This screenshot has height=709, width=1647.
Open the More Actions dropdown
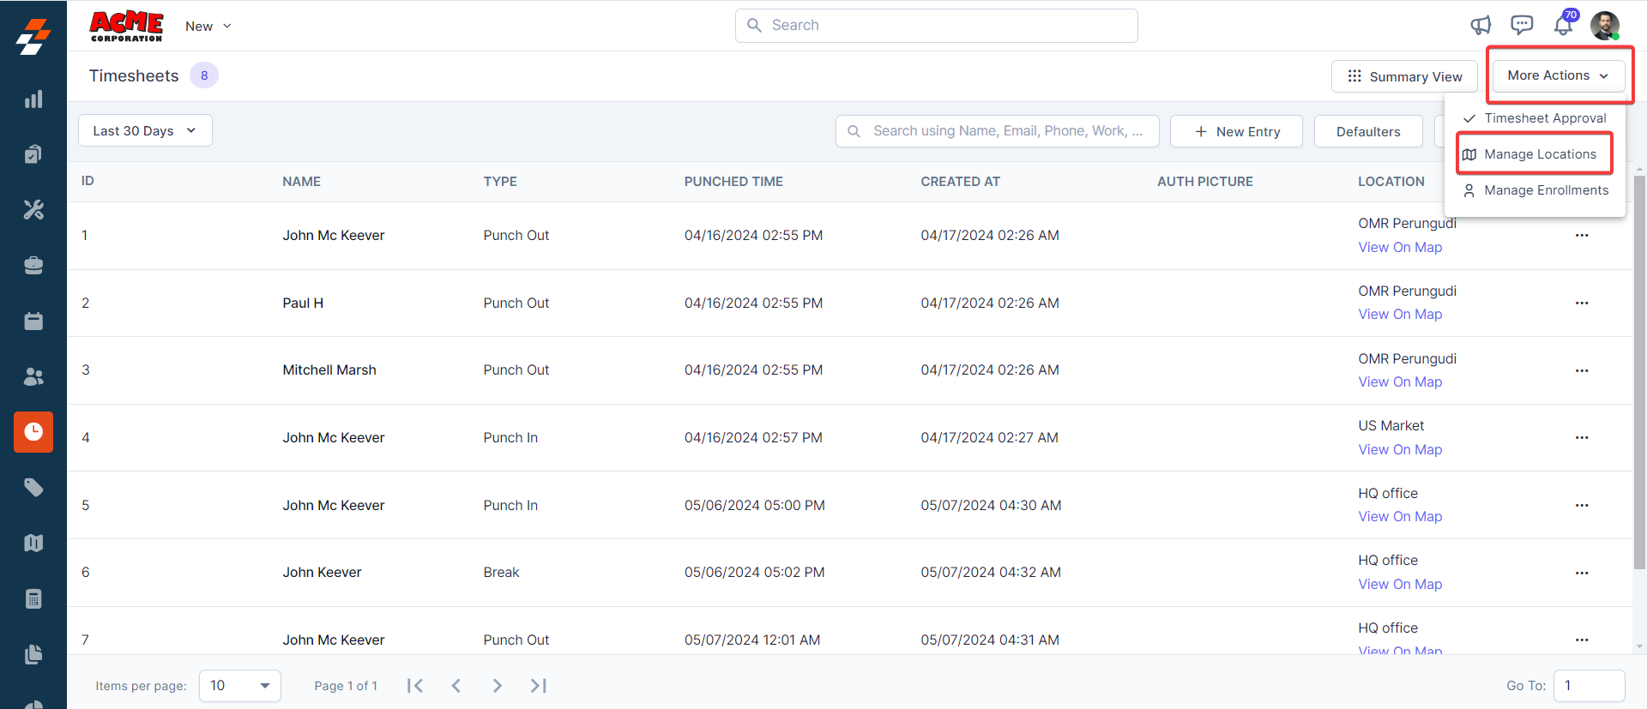click(x=1558, y=75)
